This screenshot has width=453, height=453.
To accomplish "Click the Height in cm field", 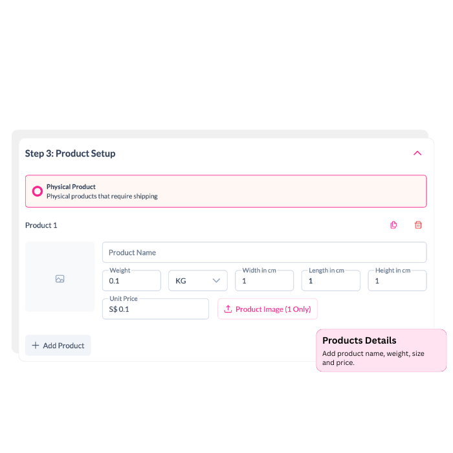I will 397,281.
